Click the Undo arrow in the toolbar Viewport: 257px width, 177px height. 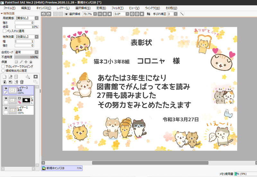pos(43,14)
